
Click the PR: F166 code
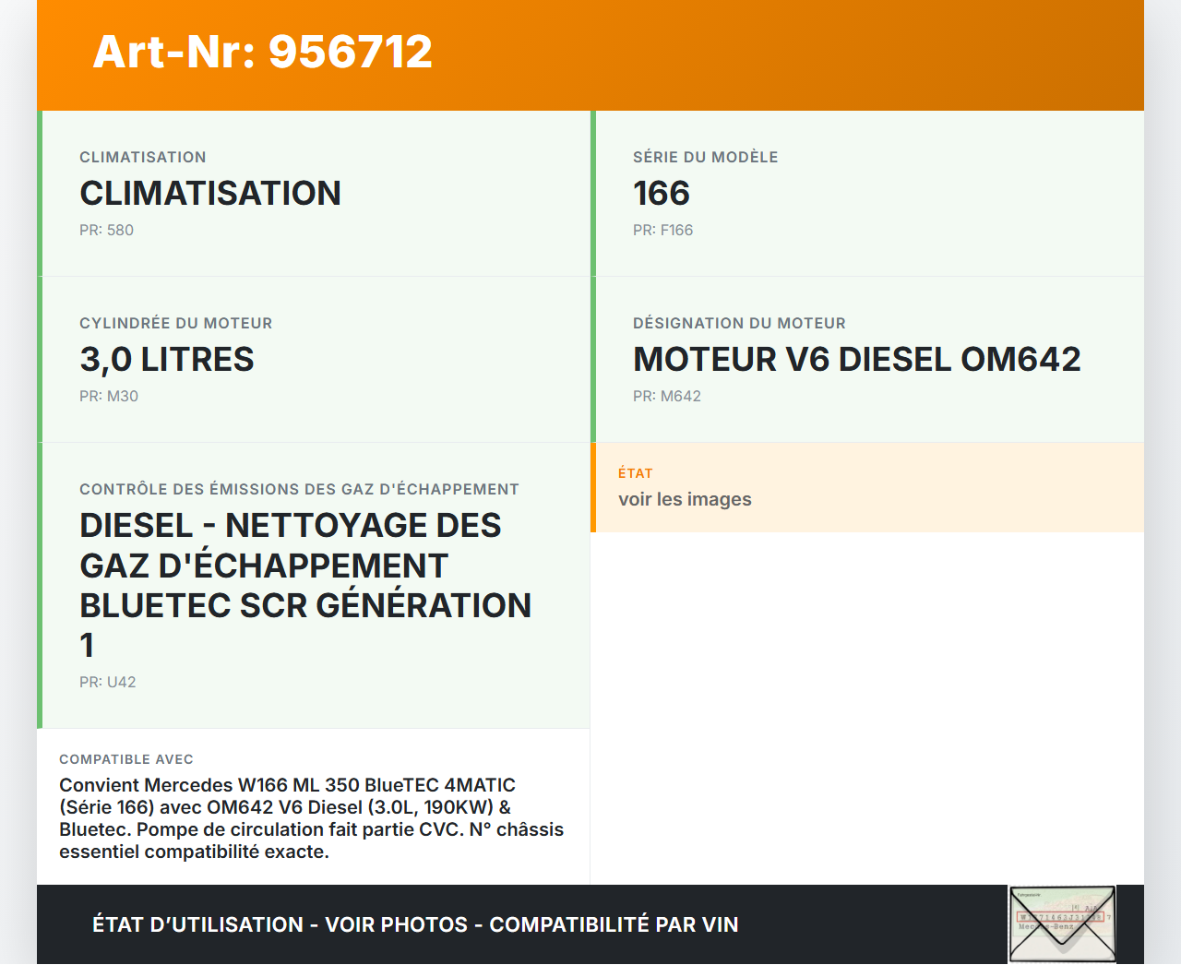point(662,231)
